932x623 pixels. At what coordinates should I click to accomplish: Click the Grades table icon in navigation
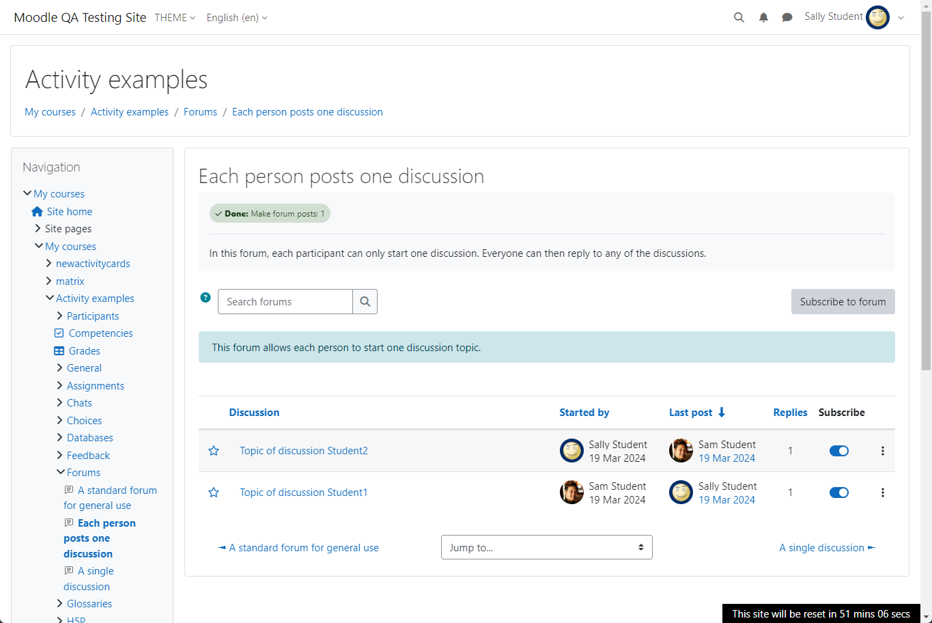[x=59, y=351]
